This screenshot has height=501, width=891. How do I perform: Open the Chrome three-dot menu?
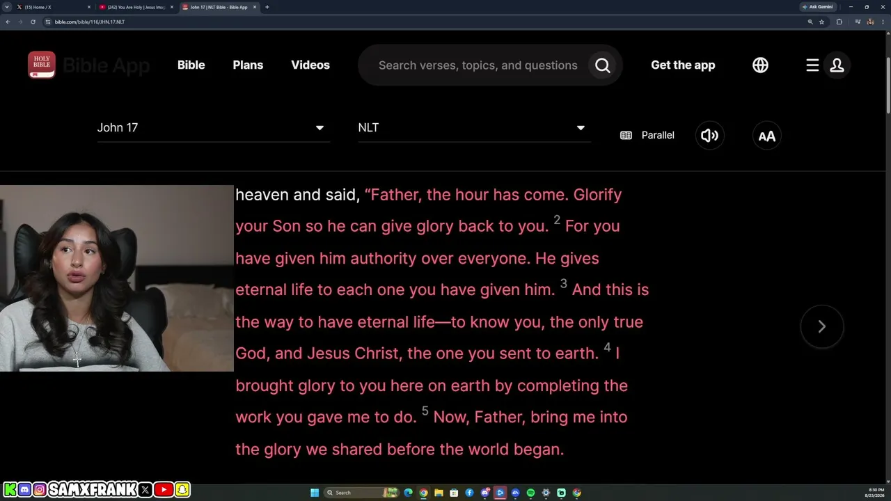[883, 22]
